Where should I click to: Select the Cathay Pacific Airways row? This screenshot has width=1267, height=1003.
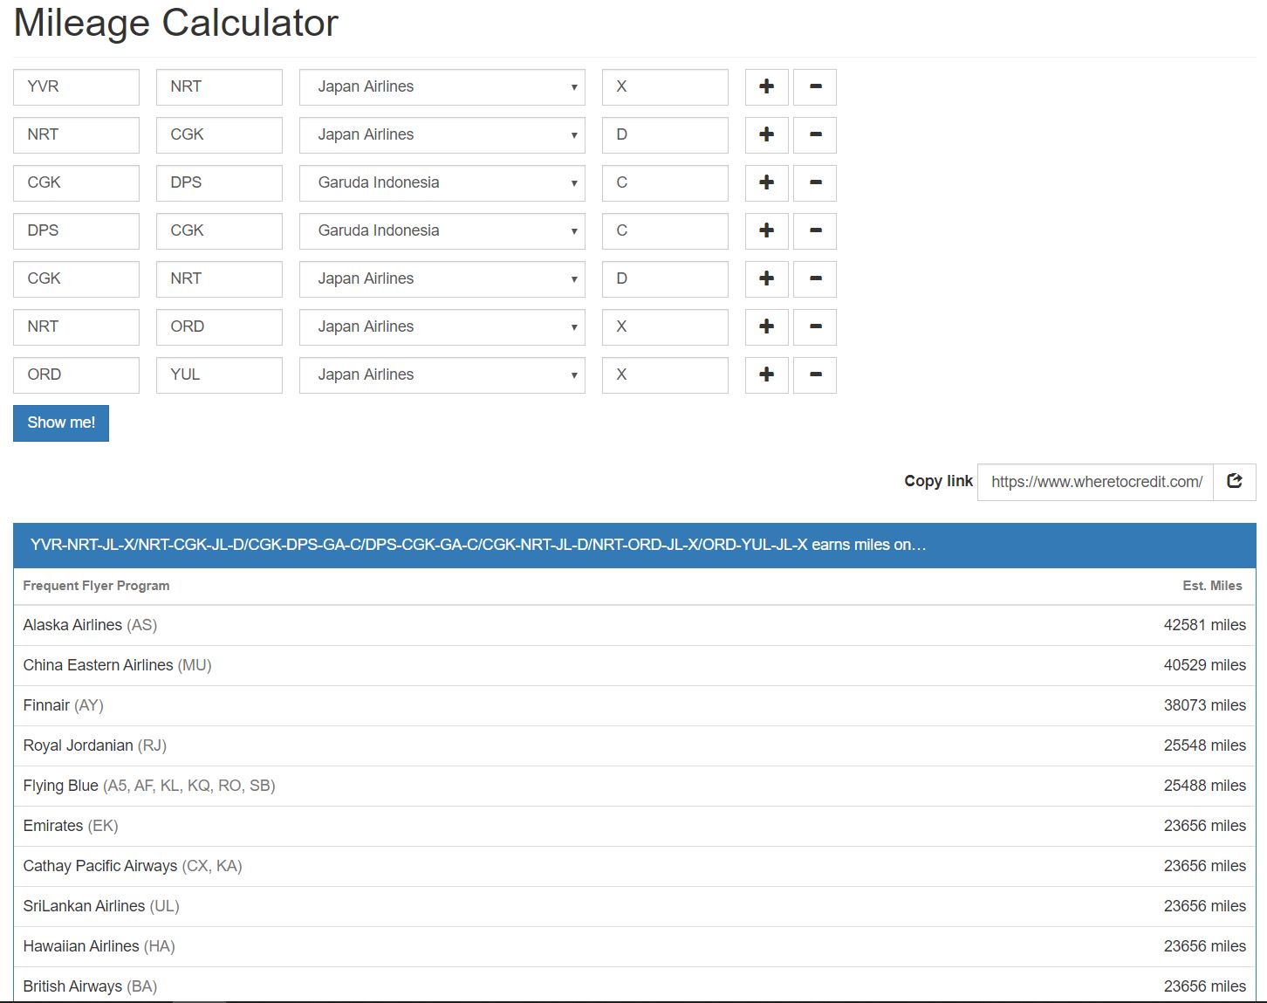(634, 867)
